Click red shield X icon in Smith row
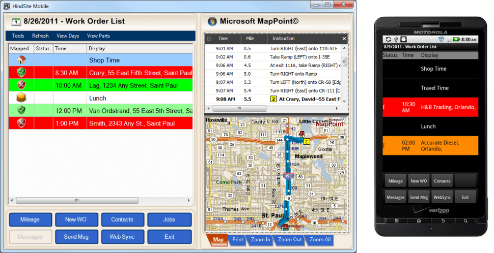 [x=21, y=123]
